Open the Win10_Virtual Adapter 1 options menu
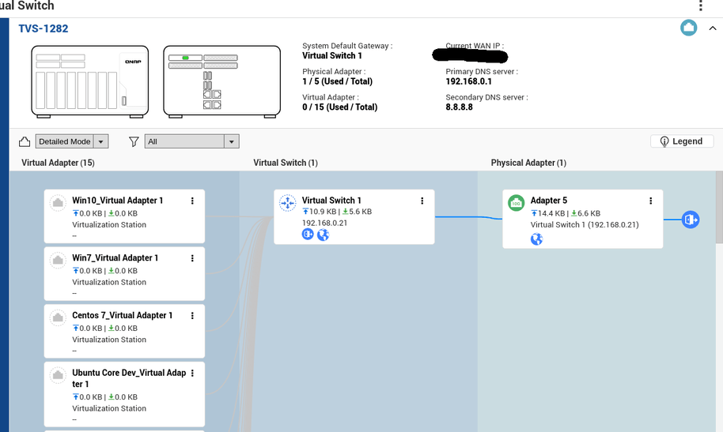Viewport: 723px width, 432px height. [192, 201]
